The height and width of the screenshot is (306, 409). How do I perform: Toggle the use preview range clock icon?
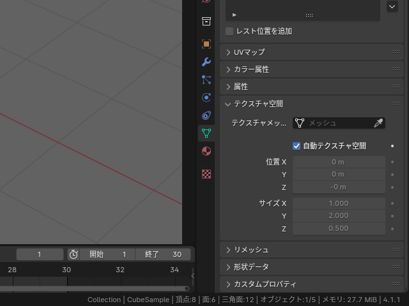[x=73, y=254]
